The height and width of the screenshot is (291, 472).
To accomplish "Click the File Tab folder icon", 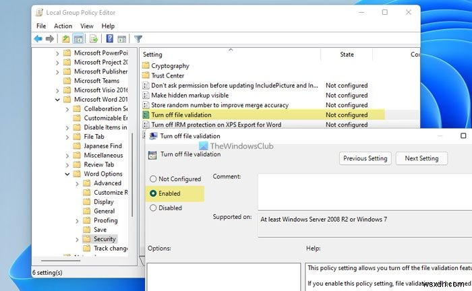I will (x=77, y=137).
